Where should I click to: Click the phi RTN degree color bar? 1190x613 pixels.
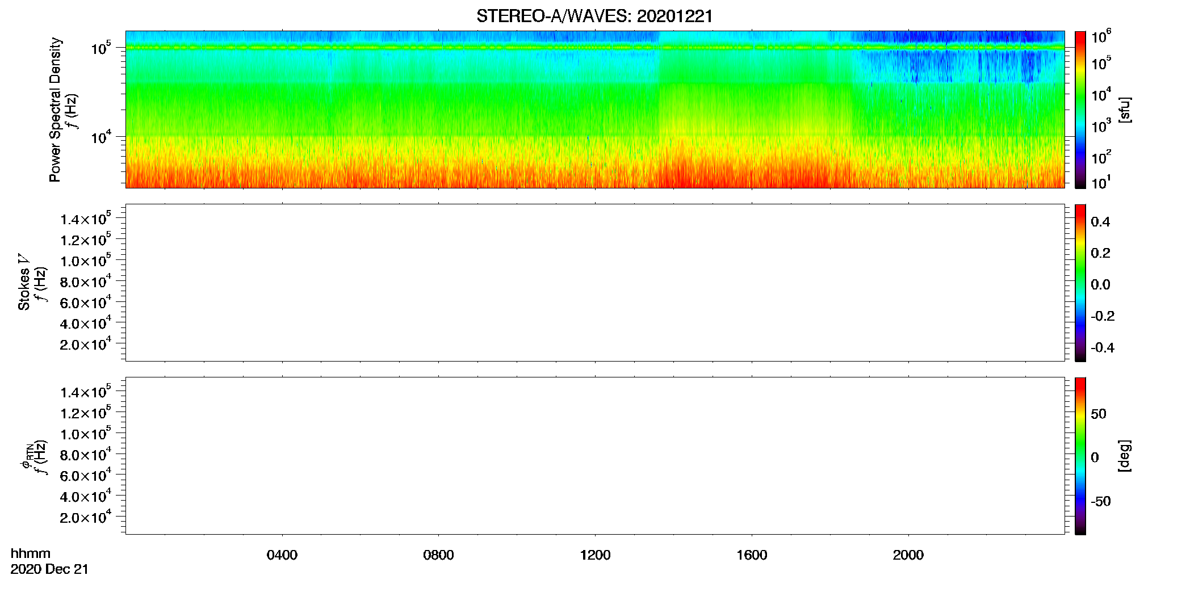[1080, 456]
